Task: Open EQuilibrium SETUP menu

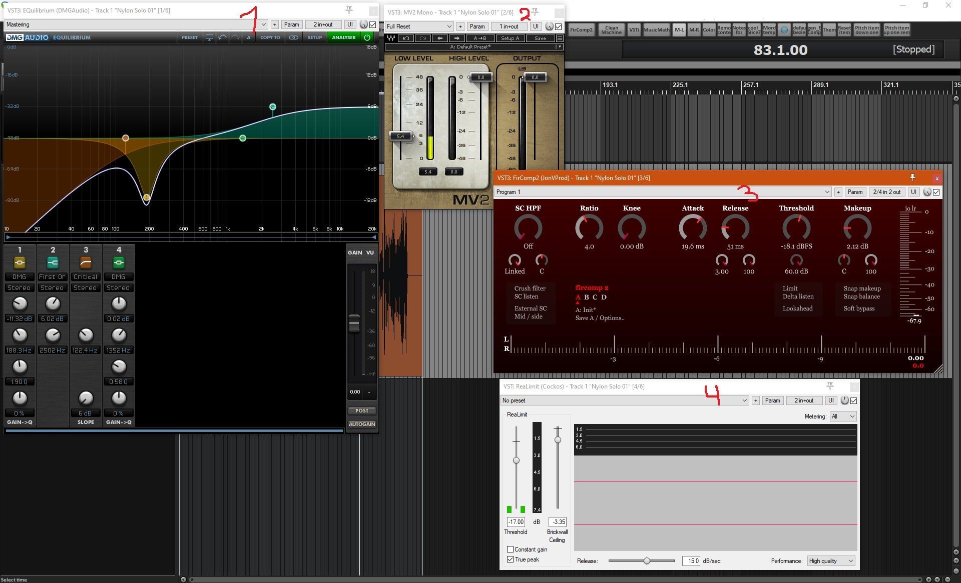Action: click(314, 37)
